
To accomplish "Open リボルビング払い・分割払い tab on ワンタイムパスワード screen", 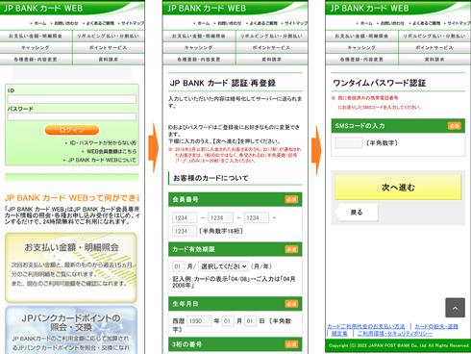I will [x=434, y=36].
